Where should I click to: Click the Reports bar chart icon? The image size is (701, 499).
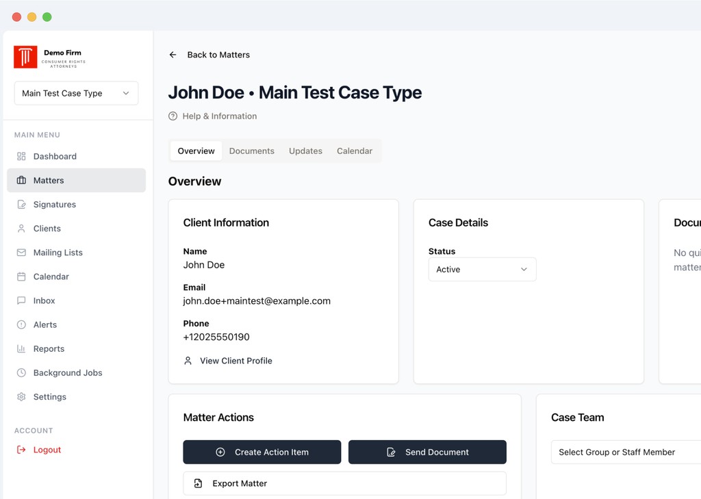click(x=21, y=349)
